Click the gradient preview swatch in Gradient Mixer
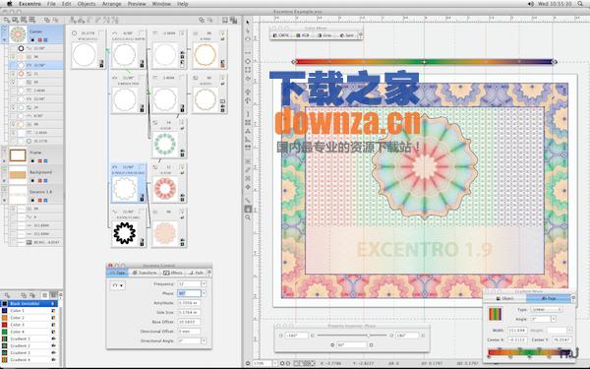 [x=496, y=314]
